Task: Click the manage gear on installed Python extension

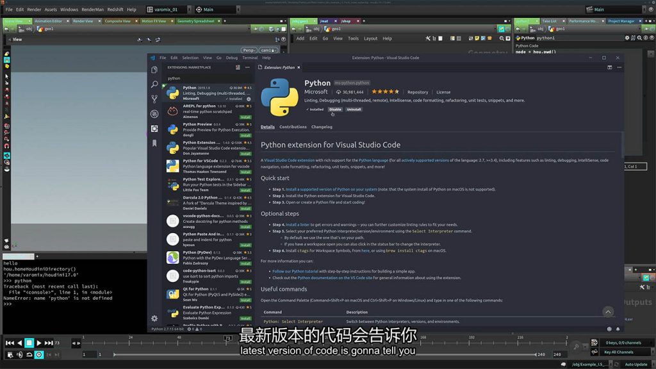Action: 249,99
